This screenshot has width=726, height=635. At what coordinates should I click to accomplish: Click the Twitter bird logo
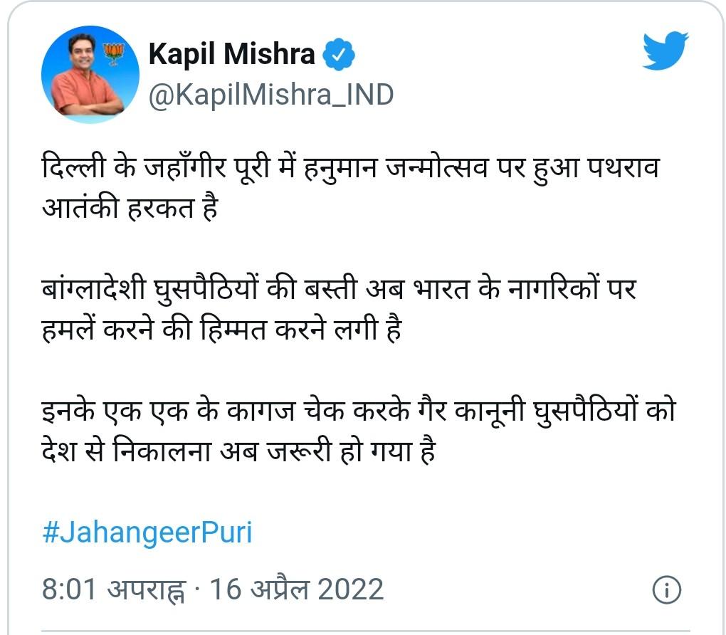coord(665,51)
